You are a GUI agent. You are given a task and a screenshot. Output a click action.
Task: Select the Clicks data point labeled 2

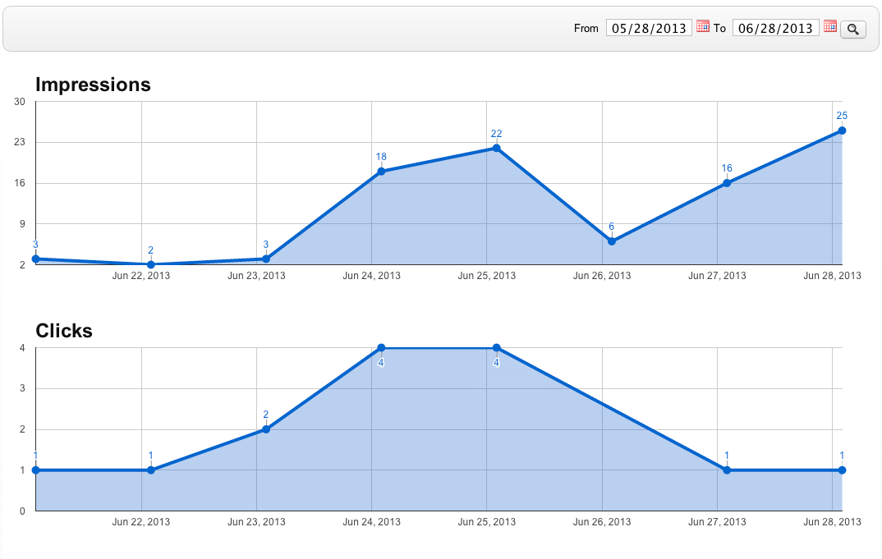pyautogui.click(x=266, y=429)
